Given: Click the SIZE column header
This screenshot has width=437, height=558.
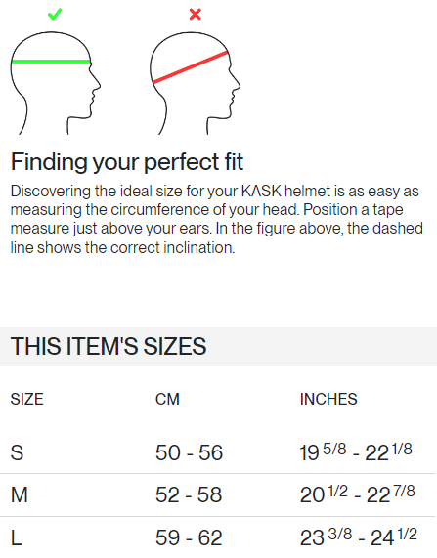Looking at the screenshot, I should click(x=27, y=399).
